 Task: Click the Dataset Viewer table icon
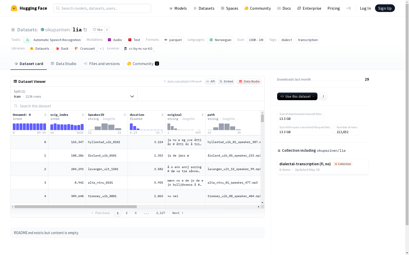tap(15, 81)
